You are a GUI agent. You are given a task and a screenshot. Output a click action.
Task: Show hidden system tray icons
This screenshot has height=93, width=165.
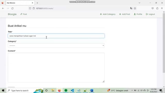132,90
